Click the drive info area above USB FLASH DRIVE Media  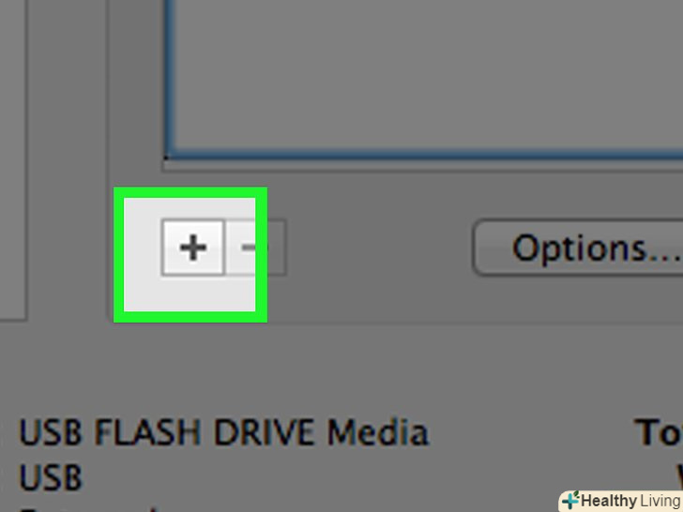[341, 370]
